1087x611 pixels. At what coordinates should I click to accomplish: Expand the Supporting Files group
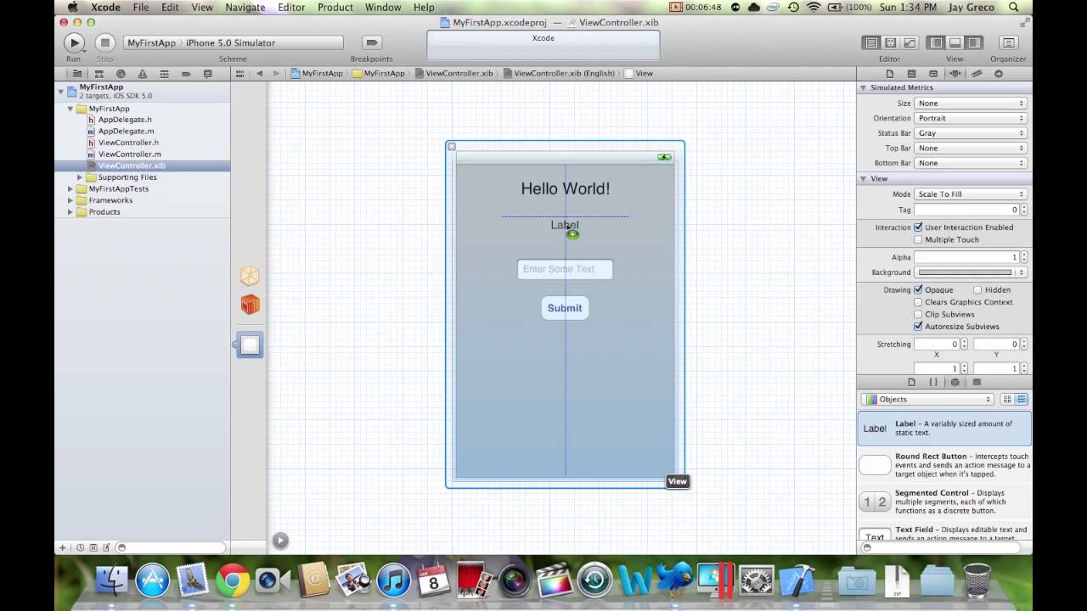click(x=80, y=177)
